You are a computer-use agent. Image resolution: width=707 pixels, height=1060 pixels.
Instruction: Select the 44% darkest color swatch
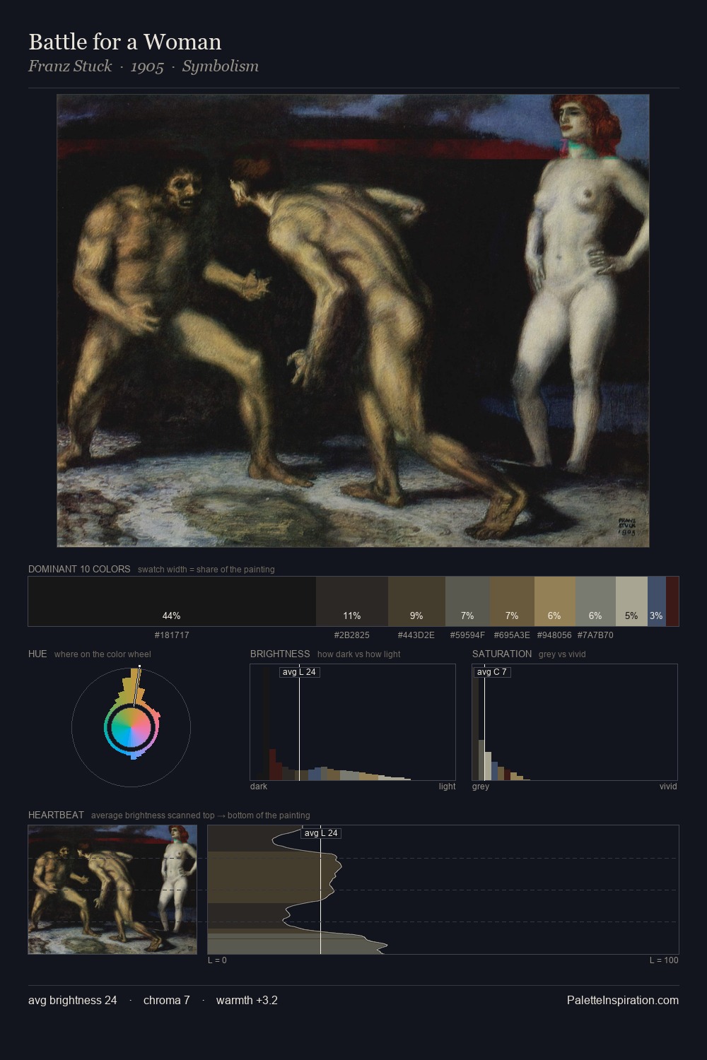click(172, 601)
